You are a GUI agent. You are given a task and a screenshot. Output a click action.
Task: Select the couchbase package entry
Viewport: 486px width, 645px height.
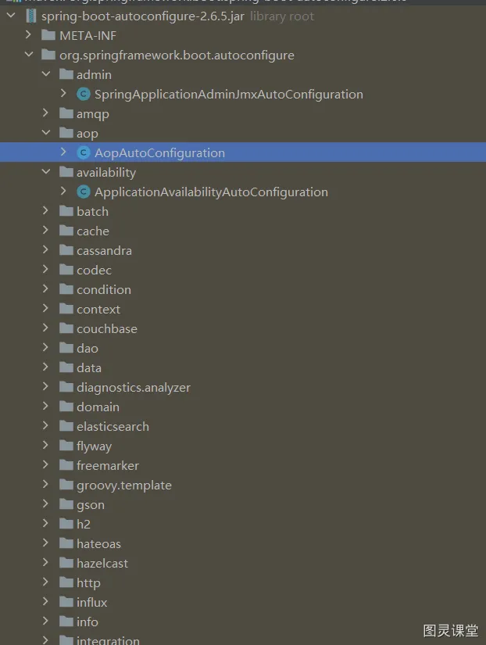point(106,328)
